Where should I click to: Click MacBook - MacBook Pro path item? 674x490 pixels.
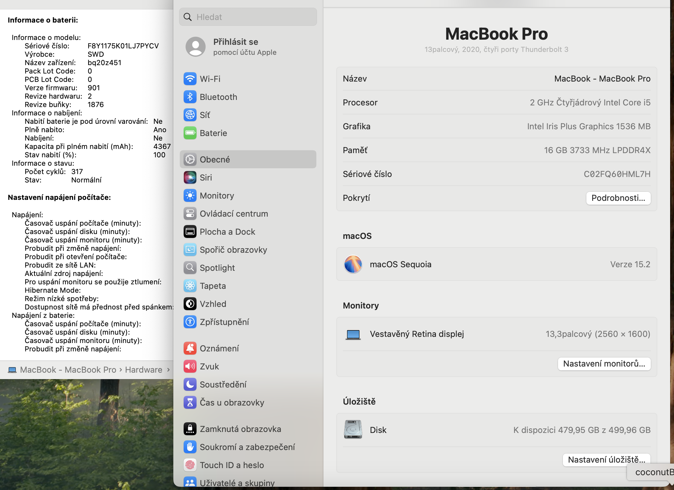(x=68, y=370)
